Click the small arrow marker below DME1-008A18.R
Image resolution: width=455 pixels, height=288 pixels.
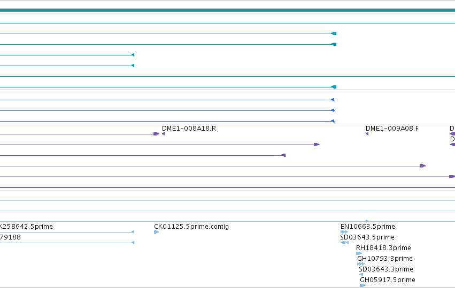[x=164, y=134]
